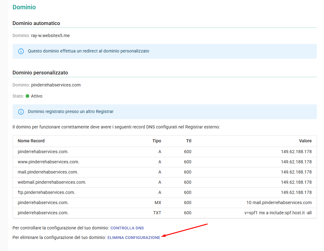Click the info icon beside 'Dominio registrato presso un altro Registrar'
Image resolution: width=324 pixels, height=251 pixels.
click(21, 112)
